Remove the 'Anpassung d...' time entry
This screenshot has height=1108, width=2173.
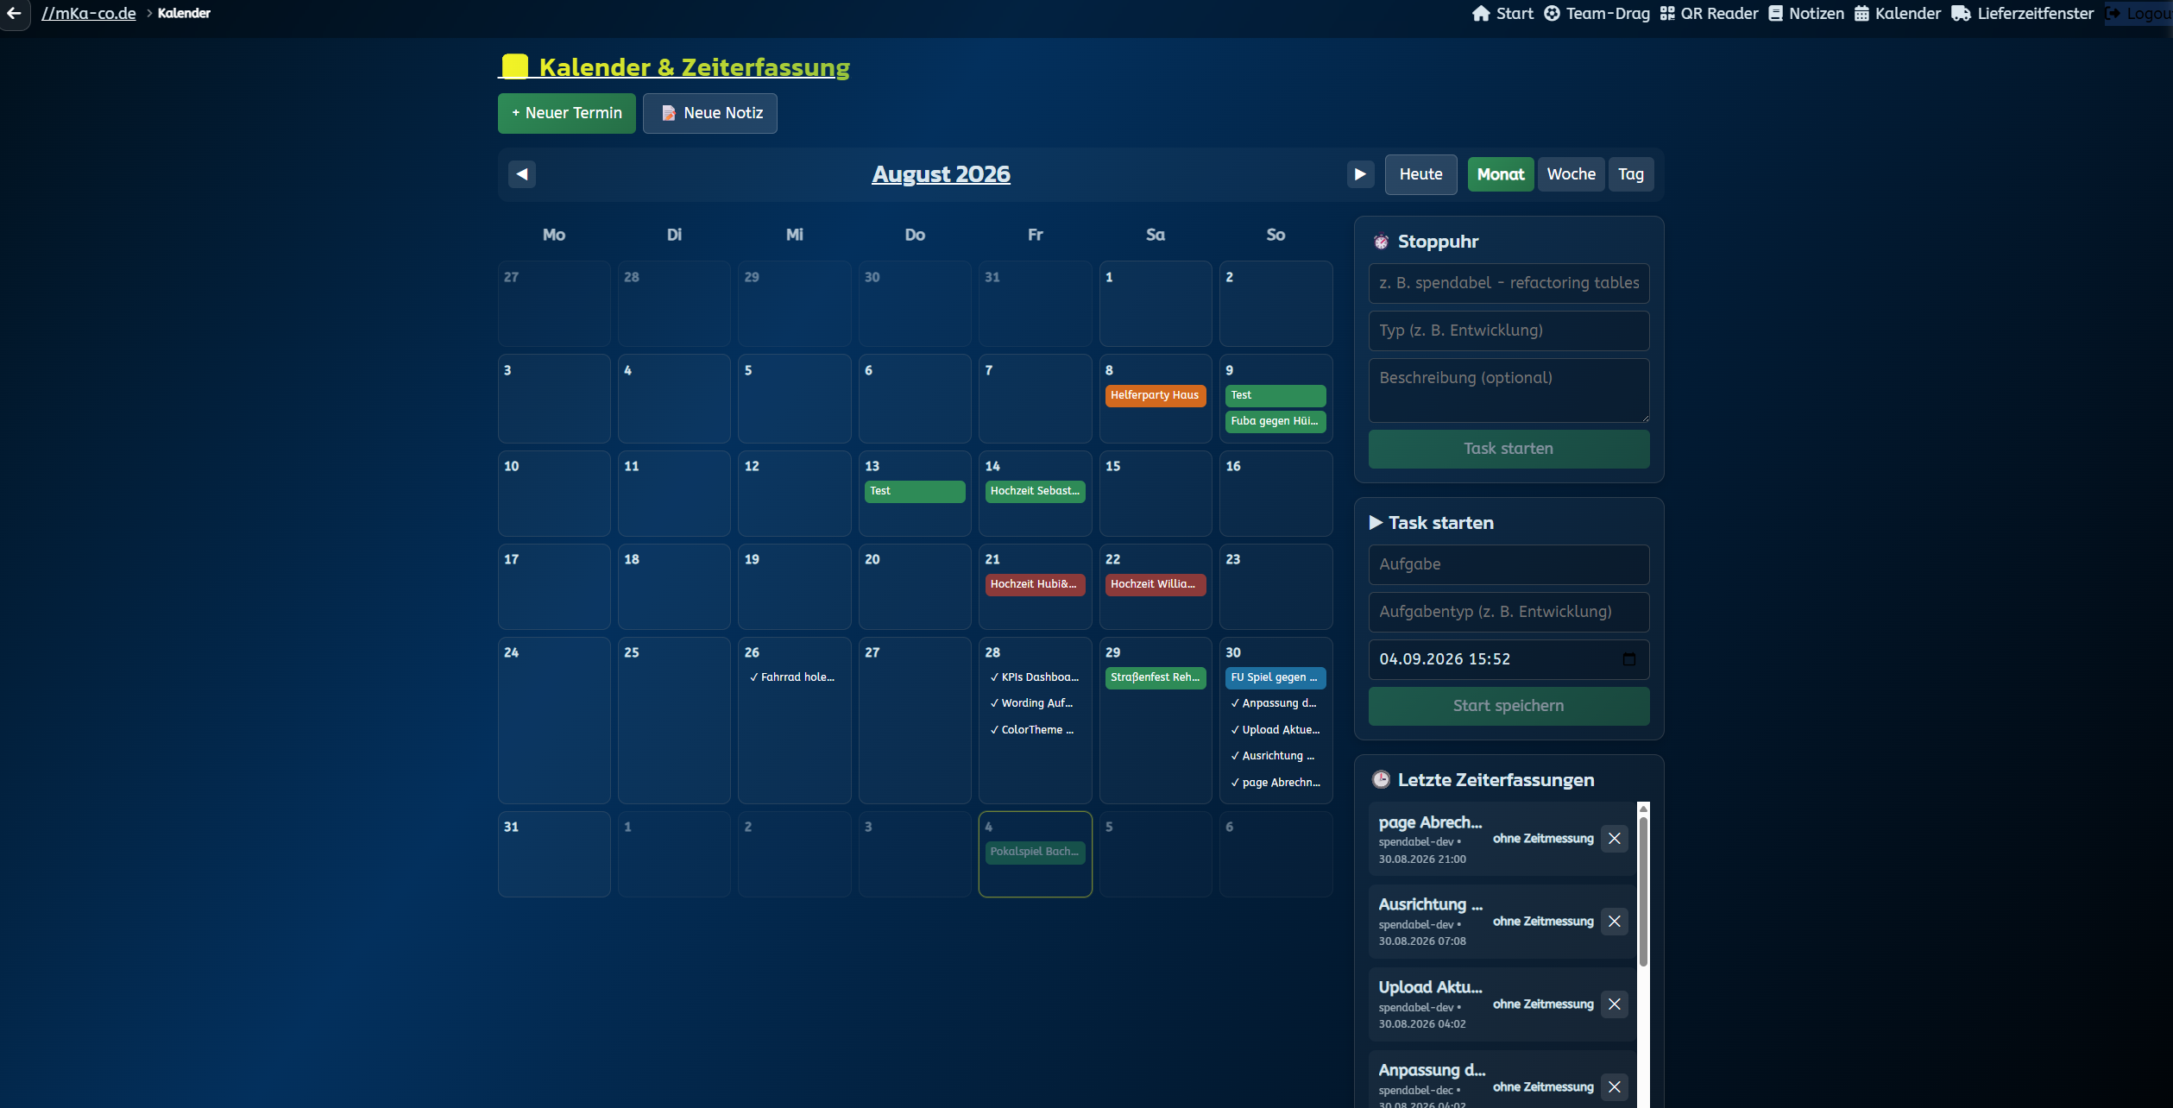tap(1614, 1087)
